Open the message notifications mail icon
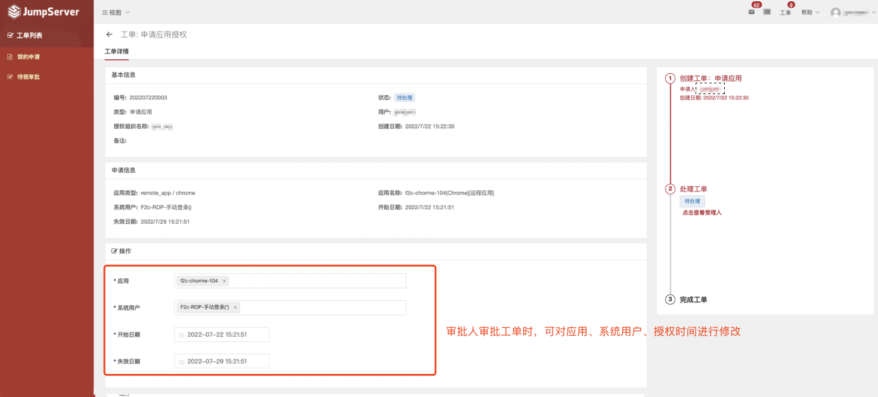Image resolution: width=878 pixels, height=397 pixels. 751,12
